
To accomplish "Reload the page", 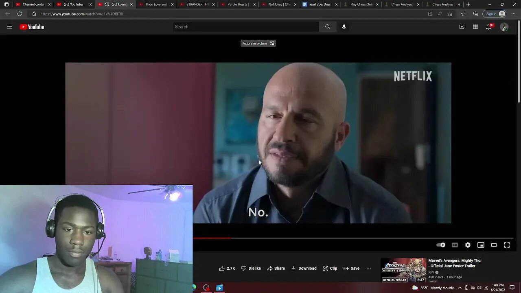I will [x=20, y=14].
